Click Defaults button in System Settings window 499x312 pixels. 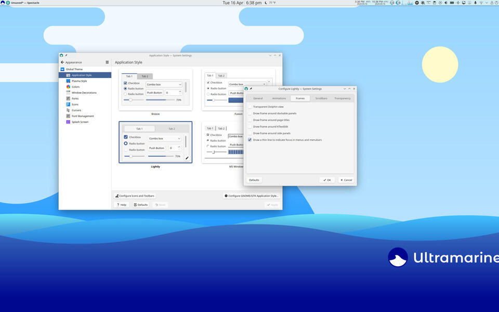(x=141, y=205)
